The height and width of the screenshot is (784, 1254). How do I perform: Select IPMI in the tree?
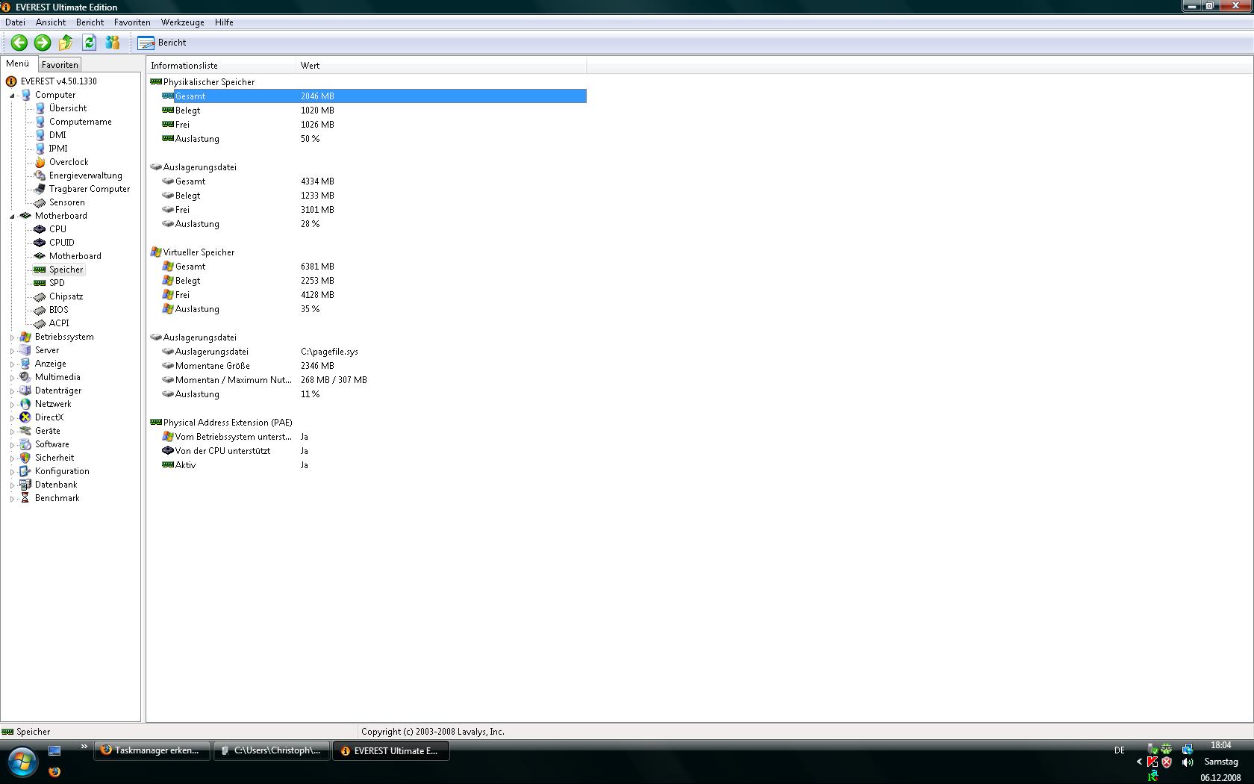click(x=58, y=149)
